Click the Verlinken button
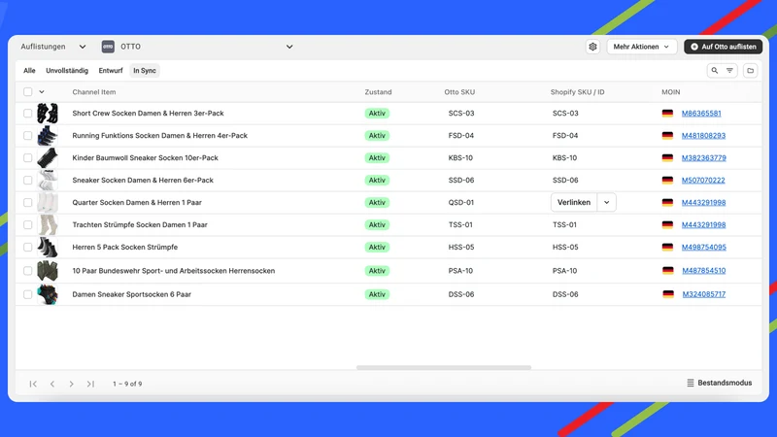The width and height of the screenshot is (777, 437). pos(574,203)
